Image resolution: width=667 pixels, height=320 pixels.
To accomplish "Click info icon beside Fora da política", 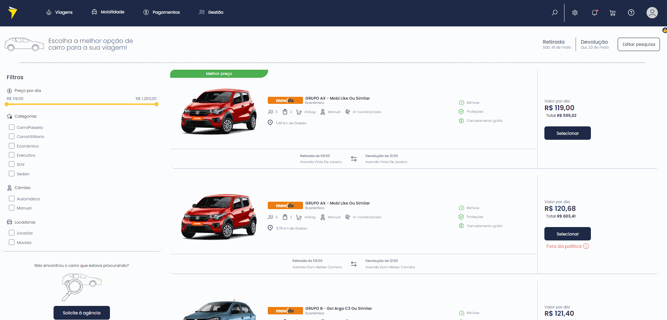I will pyautogui.click(x=586, y=246).
